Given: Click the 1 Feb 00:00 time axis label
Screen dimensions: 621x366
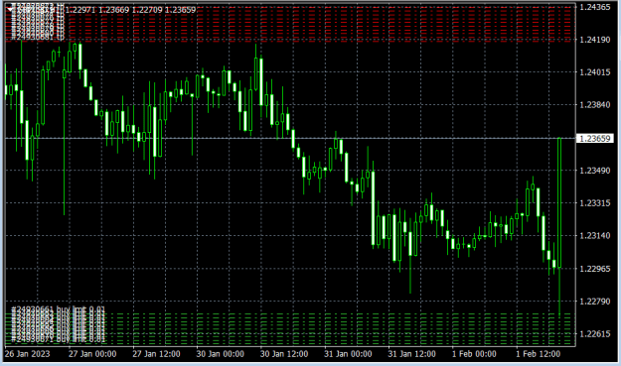Looking at the screenshot, I should click(x=474, y=354).
